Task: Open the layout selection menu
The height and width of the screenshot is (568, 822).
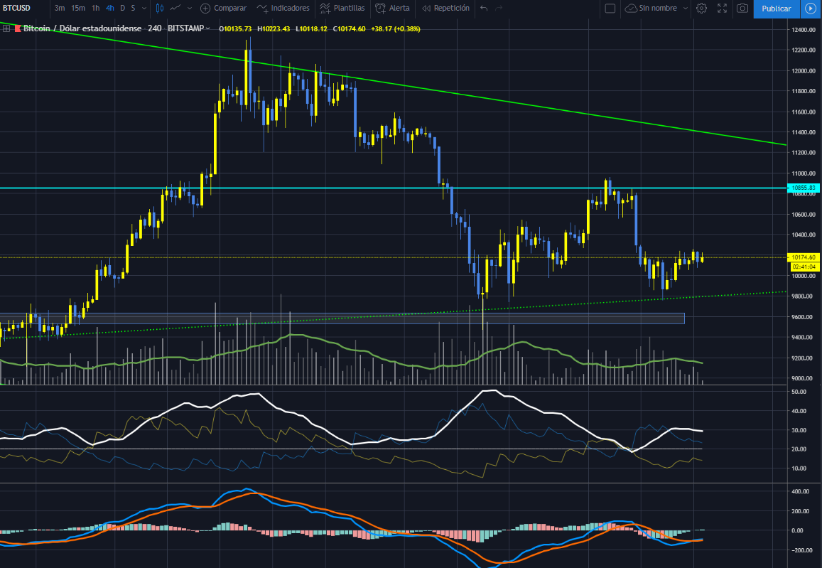Action: point(609,8)
